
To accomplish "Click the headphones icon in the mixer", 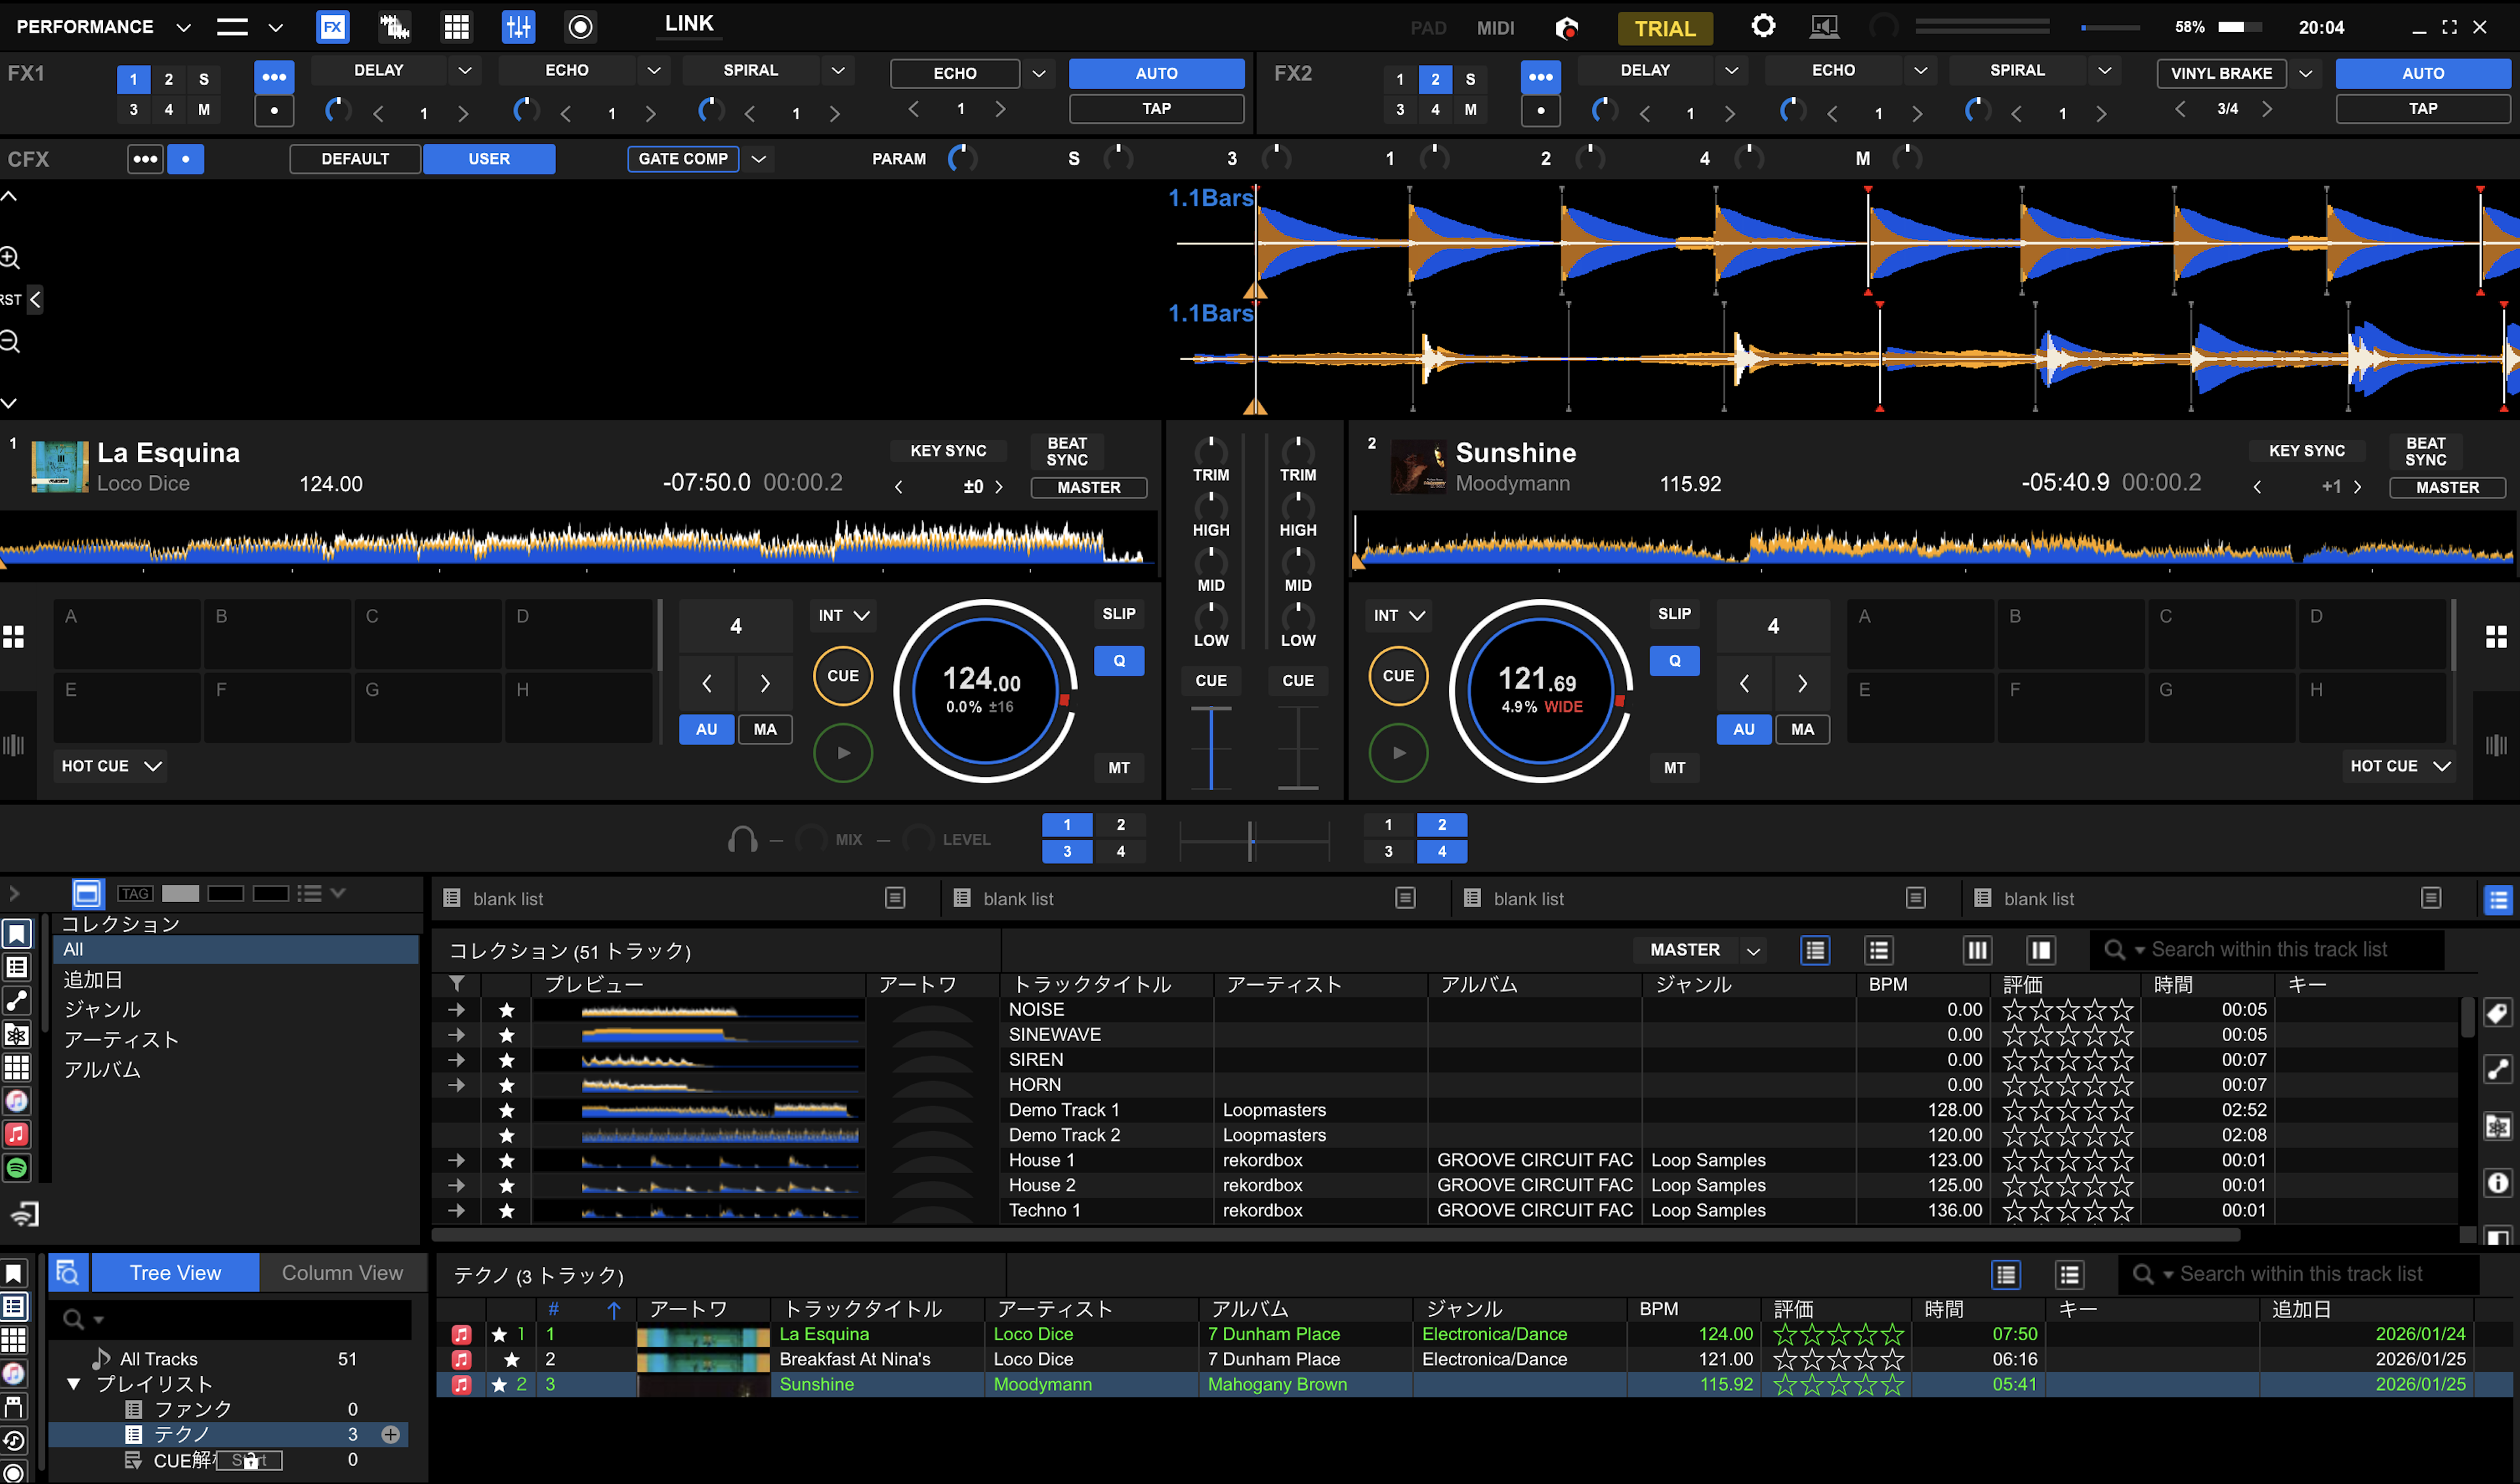I will pos(742,839).
